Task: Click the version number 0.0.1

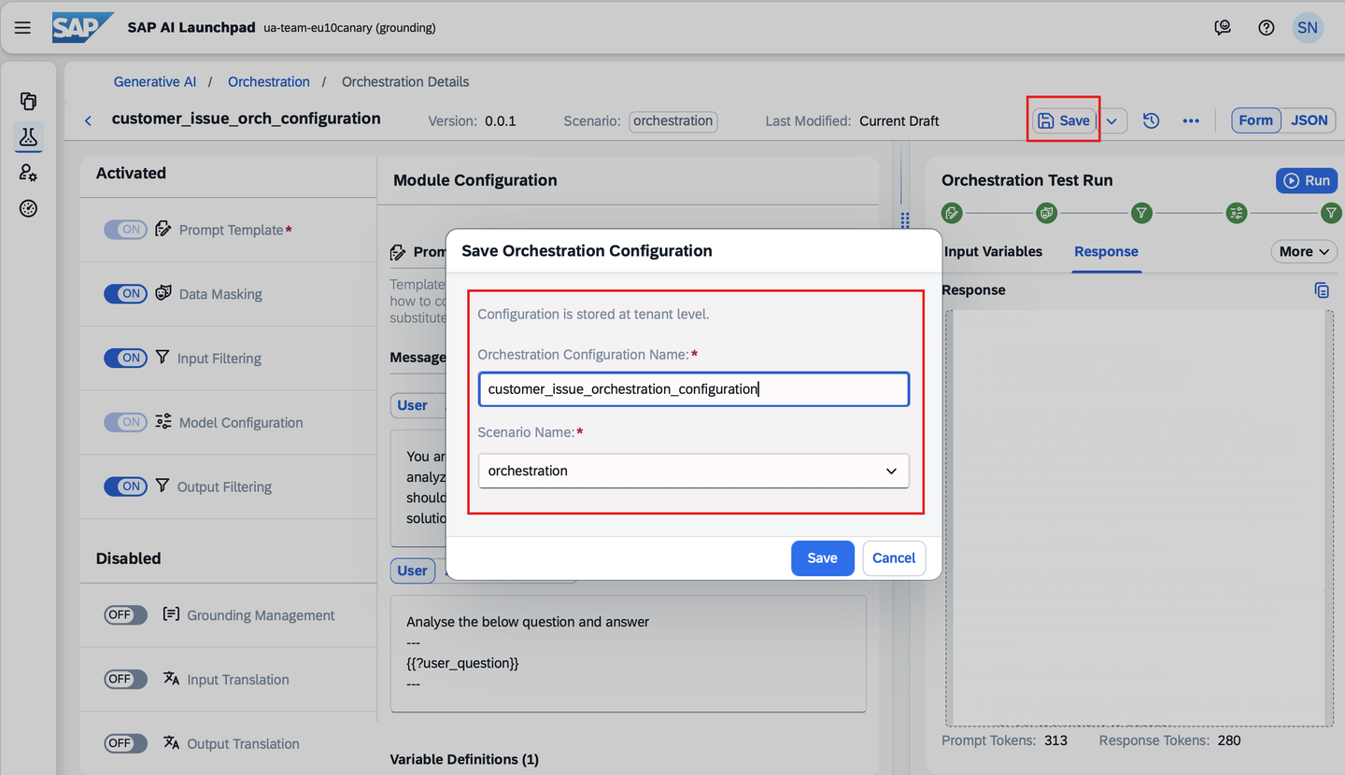Action: [x=501, y=120]
